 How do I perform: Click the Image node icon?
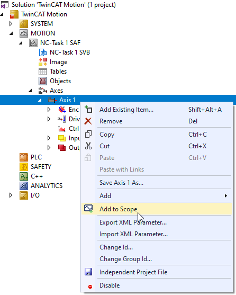[x=43, y=62]
